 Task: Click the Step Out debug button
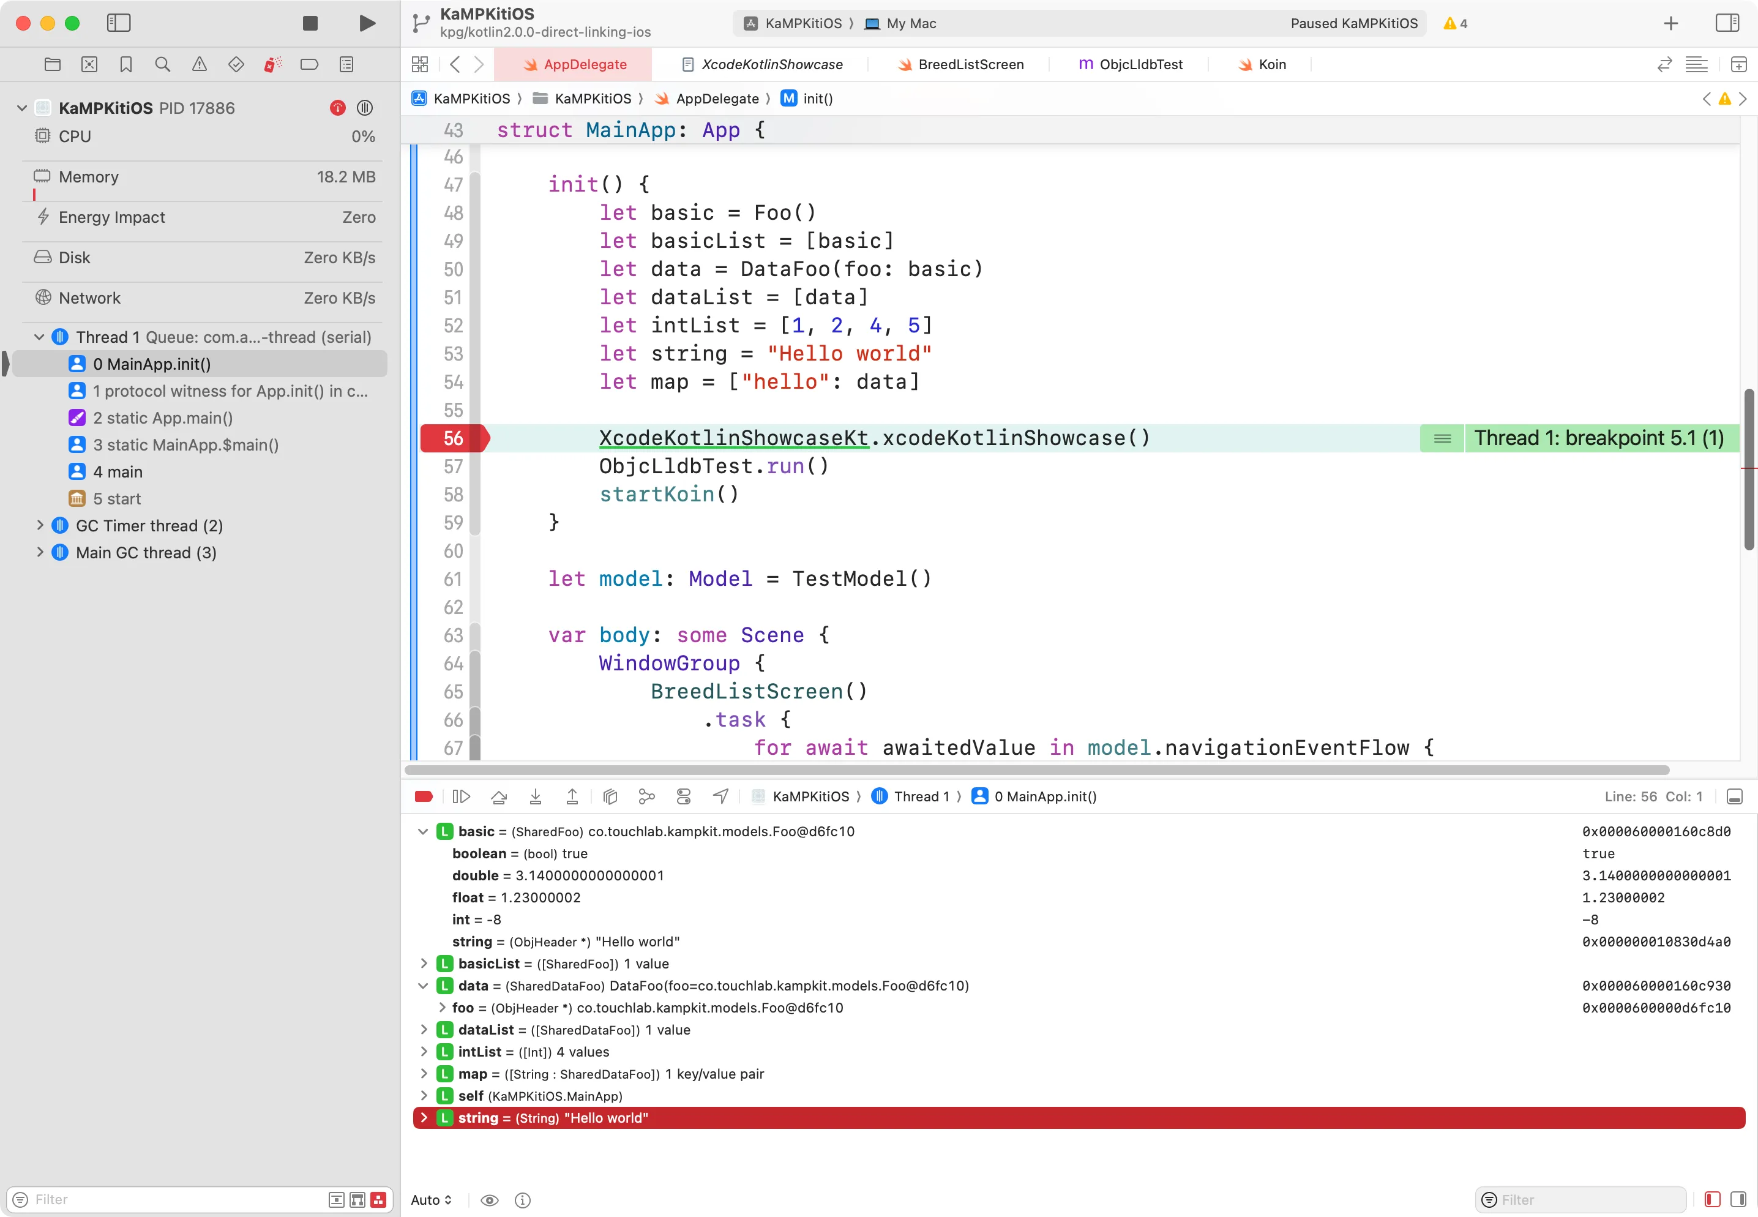[572, 796]
